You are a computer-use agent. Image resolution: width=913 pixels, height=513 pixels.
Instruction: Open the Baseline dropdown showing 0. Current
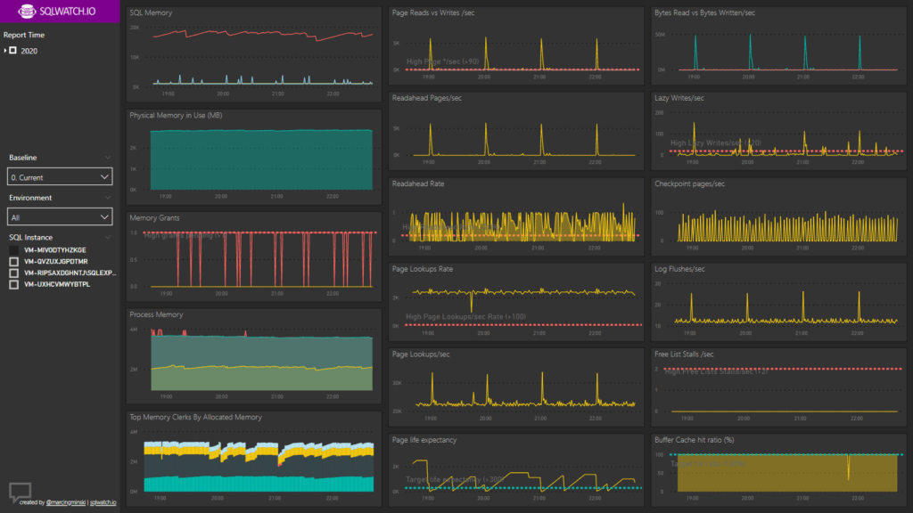tap(60, 177)
